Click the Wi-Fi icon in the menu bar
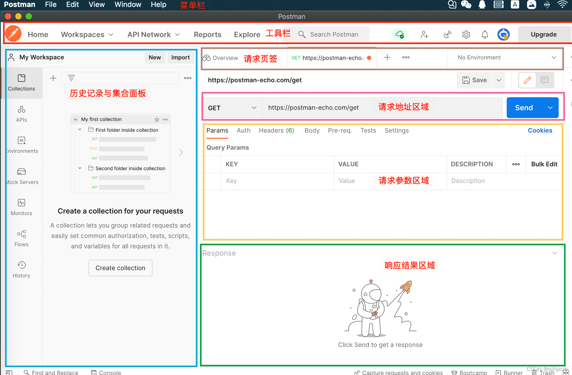This screenshot has width=572, height=375. (x=563, y=5)
